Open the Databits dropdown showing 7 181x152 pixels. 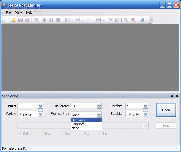click(x=146, y=106)
